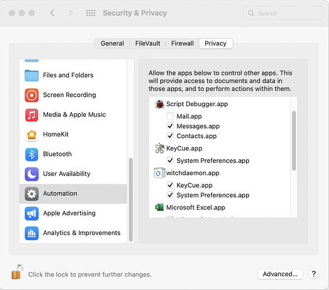Select Screen Recording text in sidebar
The image size is (329, 290).
pyautogui.click(x=70, y=95)
